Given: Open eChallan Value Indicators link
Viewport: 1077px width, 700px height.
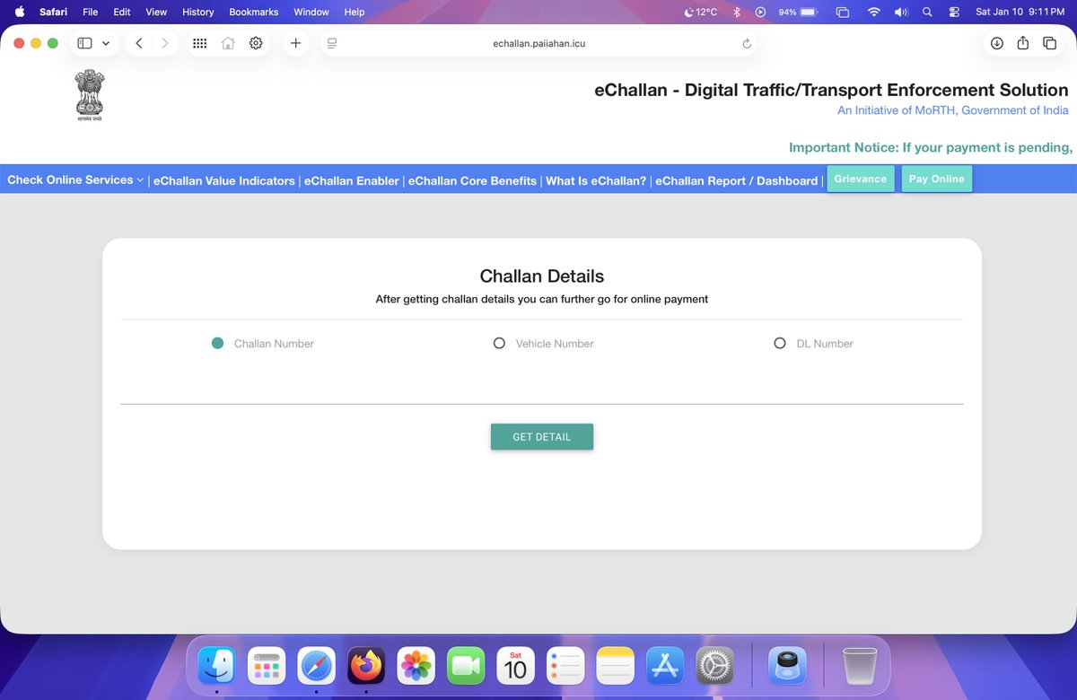Looking at the screenshot, I should click(x=224, y=180).
